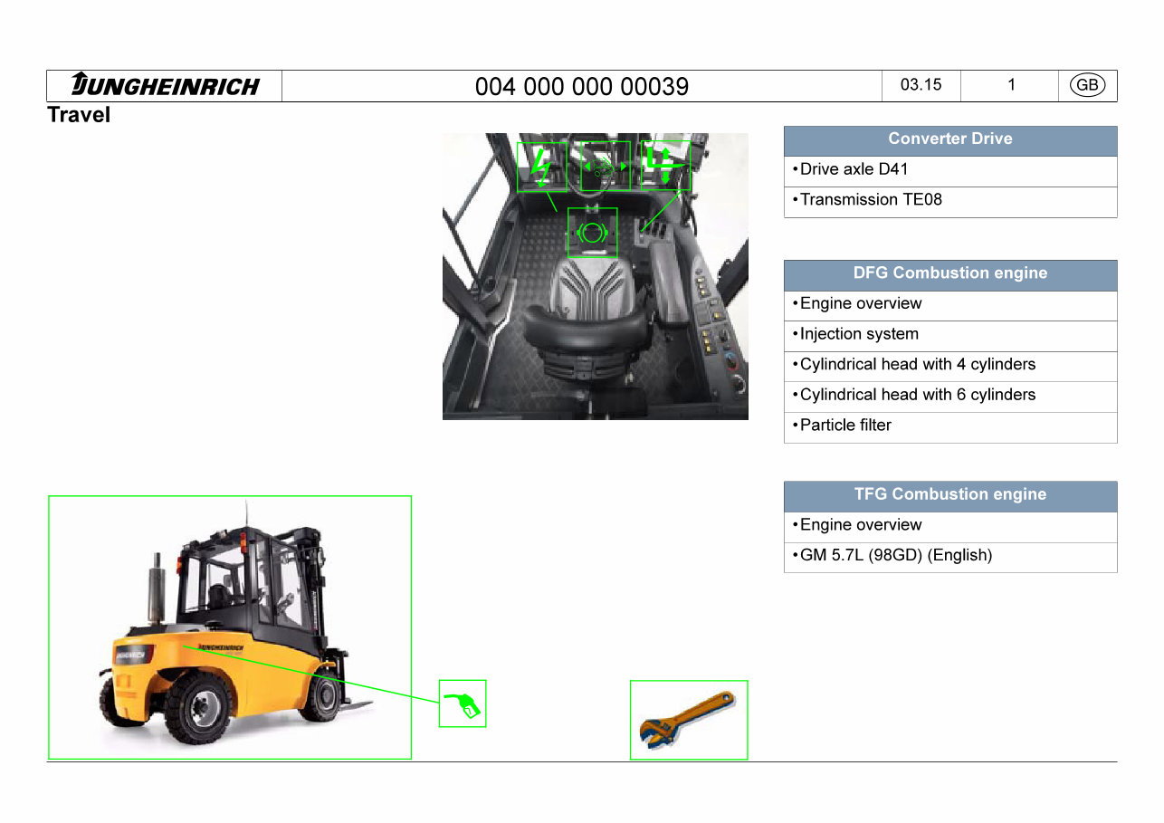The height and width of the screenshot is (823, 1164).
Task: Click the fuel pump nozzle icon
Action: pyautogui.click(x=463, y=703)
